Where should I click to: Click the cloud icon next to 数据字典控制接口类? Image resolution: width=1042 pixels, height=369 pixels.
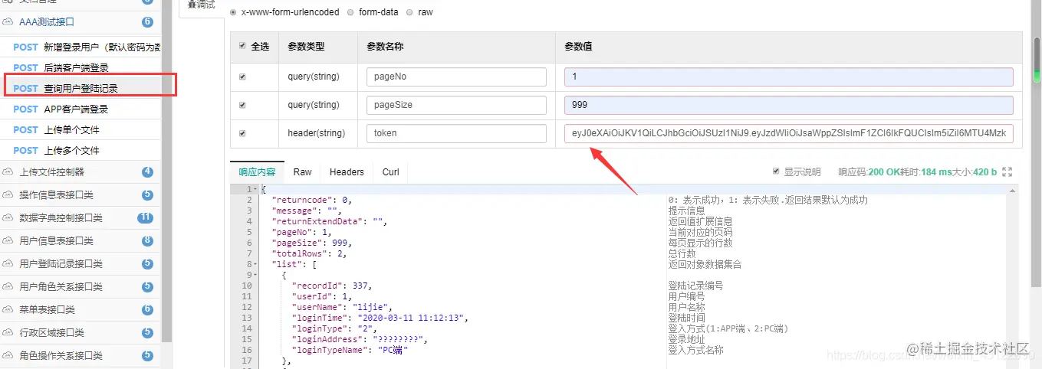pyautogui.click(x=8, y=218)
